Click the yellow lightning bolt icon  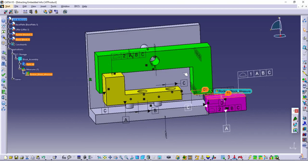coord(250,157)
